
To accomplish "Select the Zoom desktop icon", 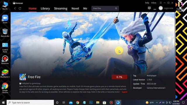I will 5,19.
